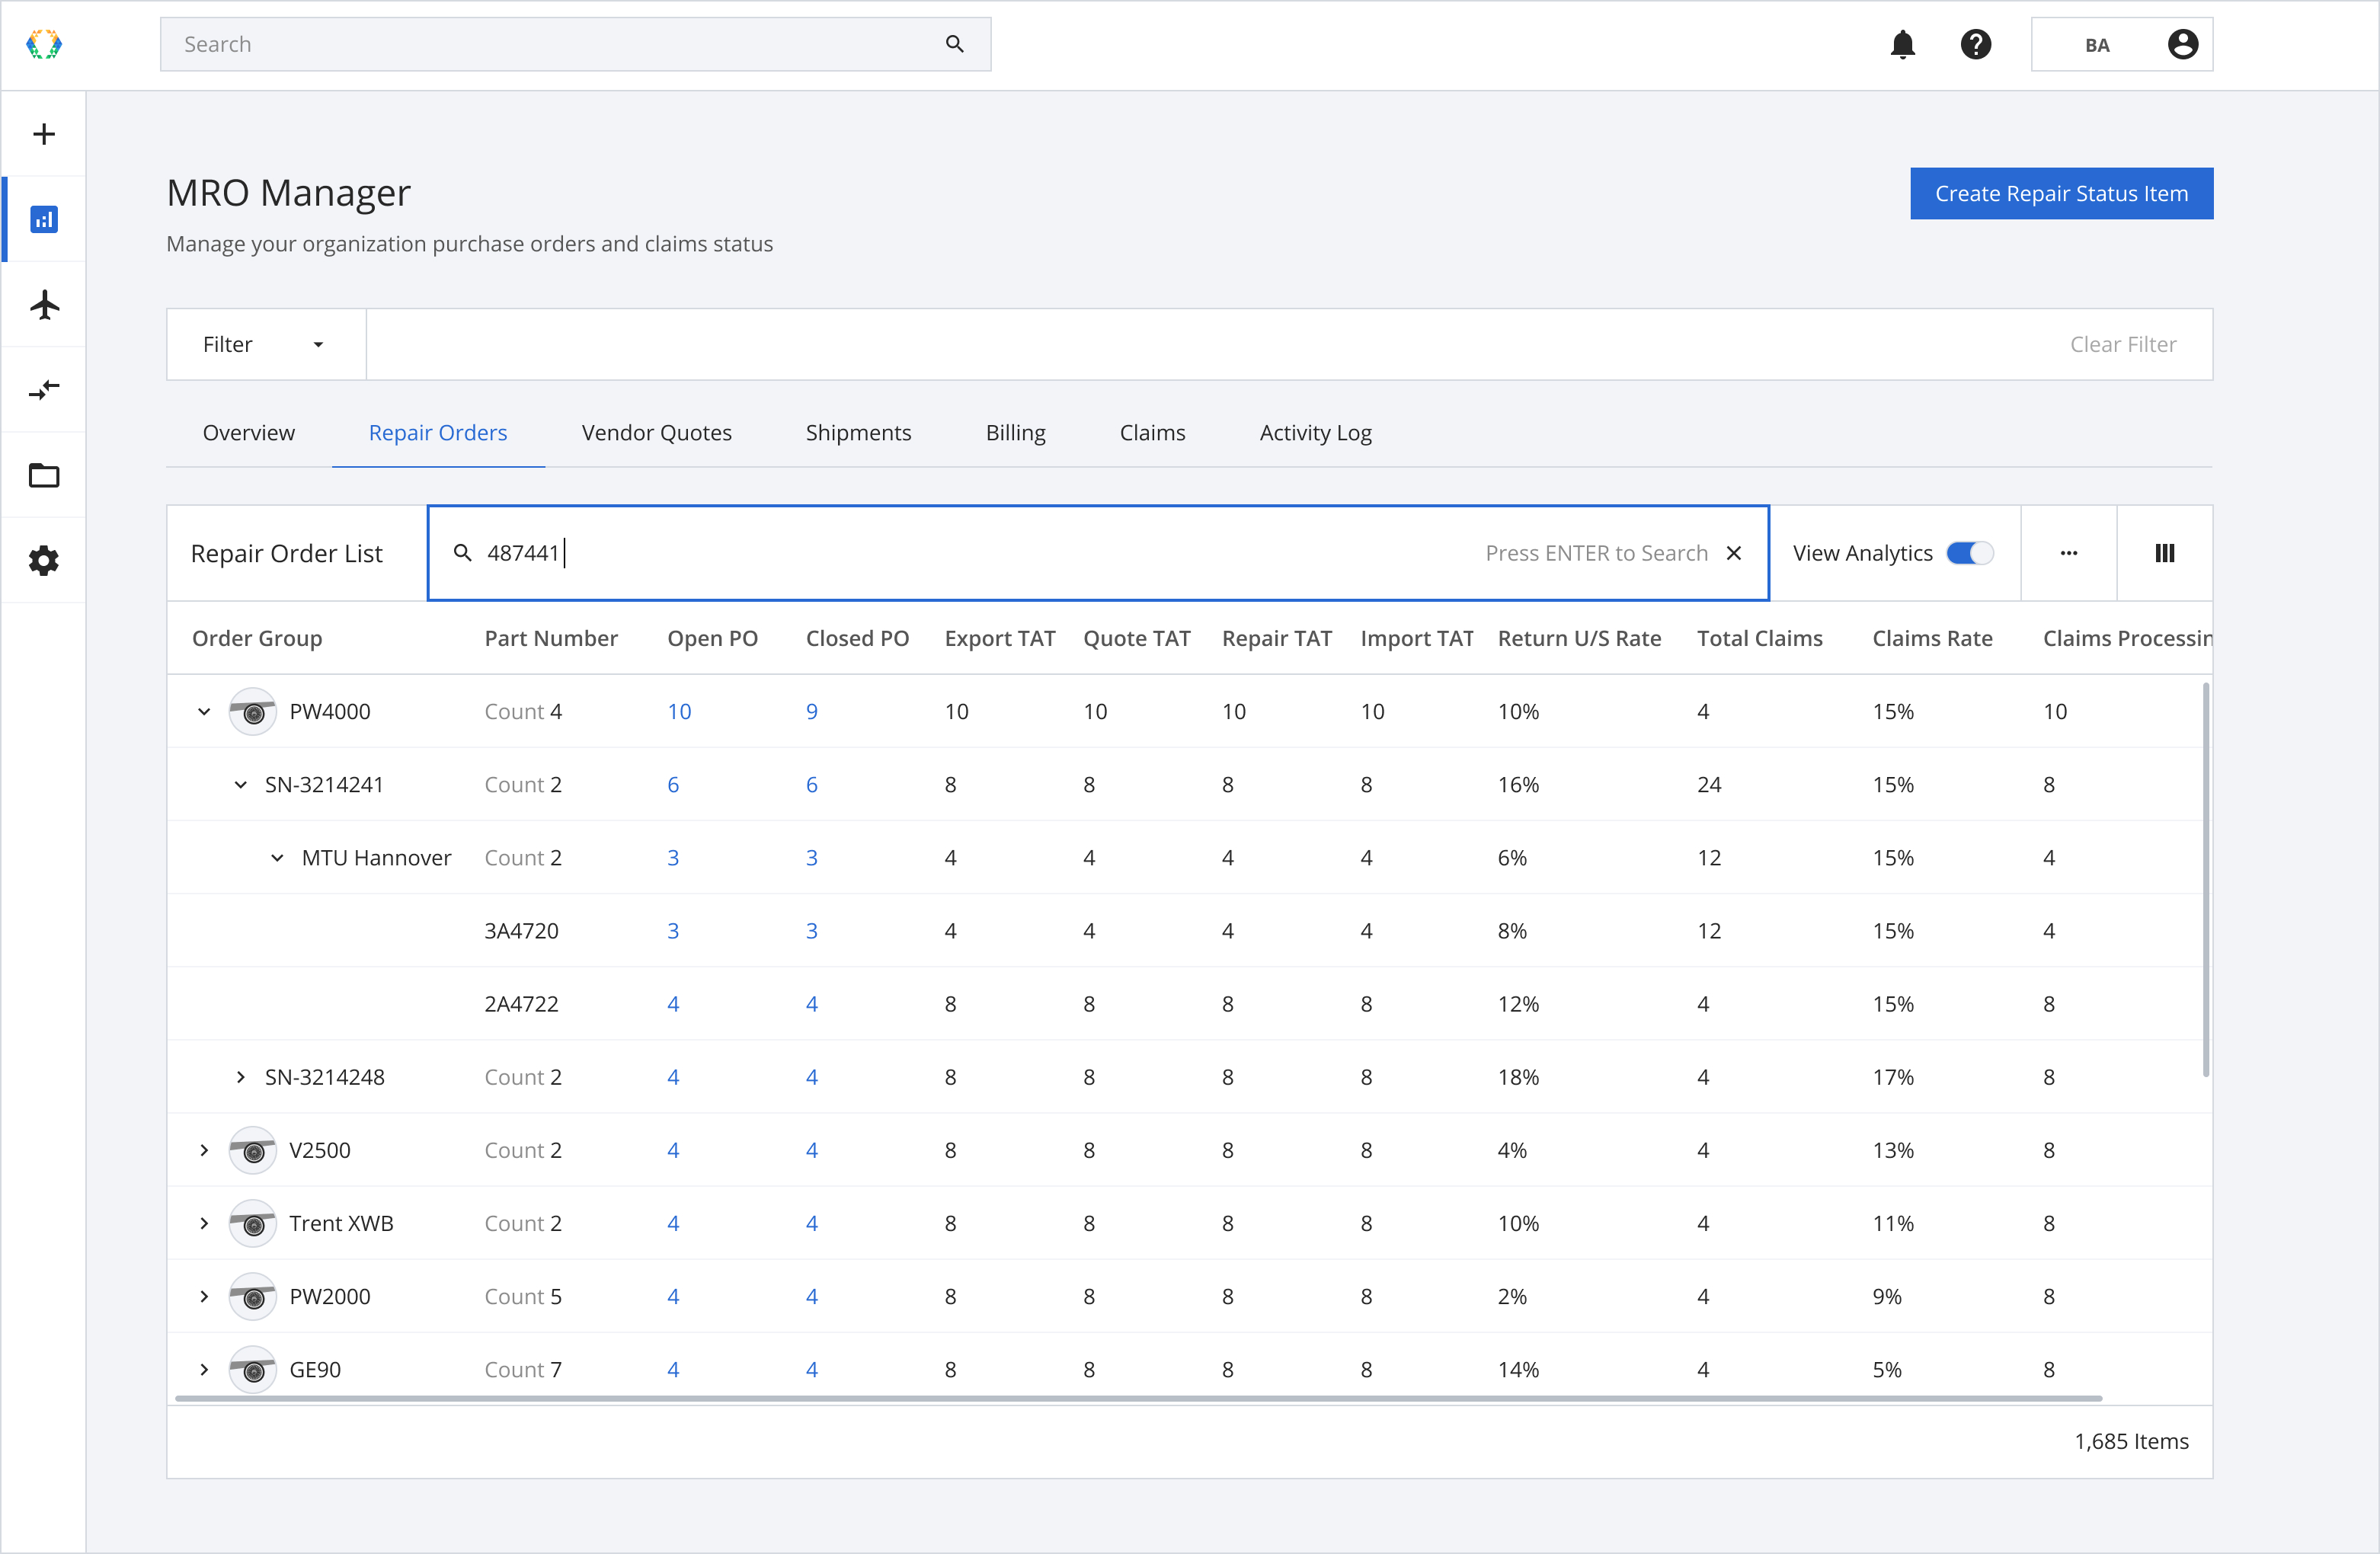Go to the Claims tab
Screen dimensions: 2380x1554
[1152, 432]
